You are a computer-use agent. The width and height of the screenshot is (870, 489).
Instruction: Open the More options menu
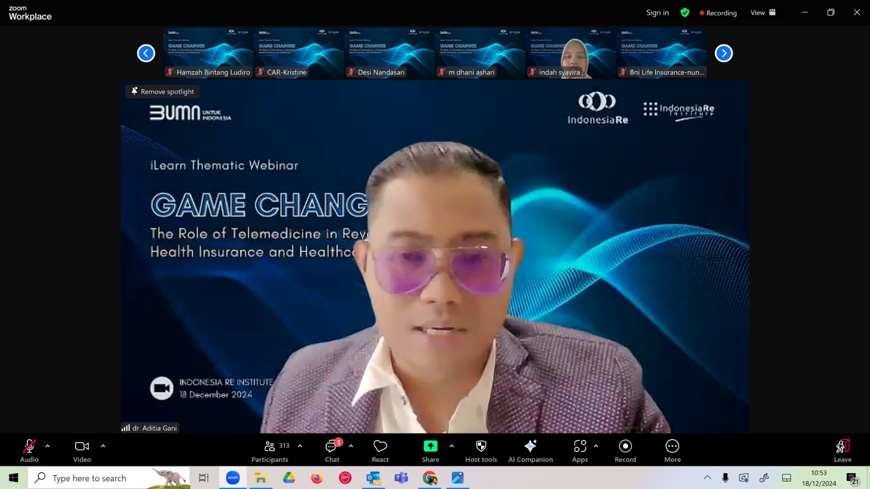click(x=672, y=451)
